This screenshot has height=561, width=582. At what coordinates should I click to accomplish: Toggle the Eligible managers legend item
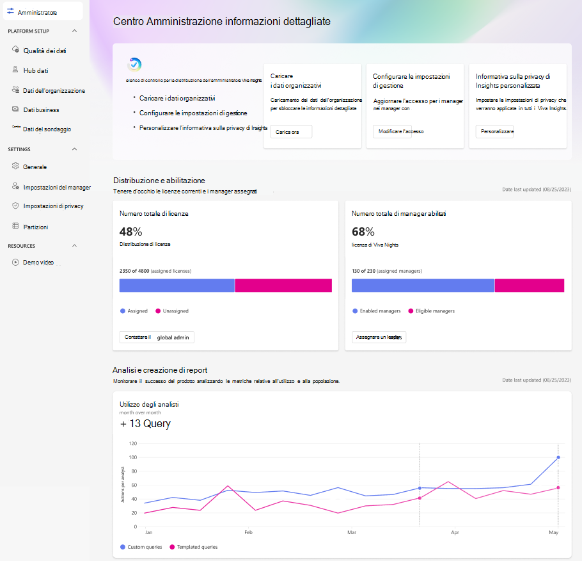point(431,311)
